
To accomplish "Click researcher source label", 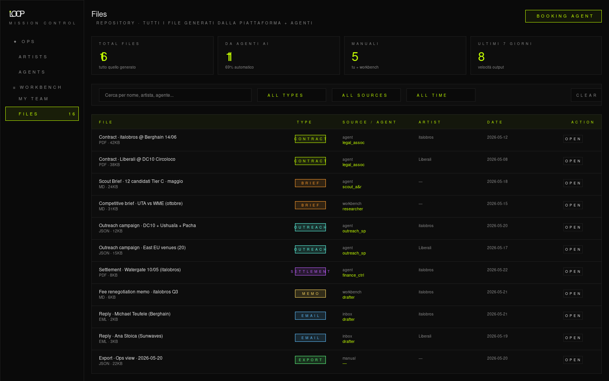I will point(352,209).
